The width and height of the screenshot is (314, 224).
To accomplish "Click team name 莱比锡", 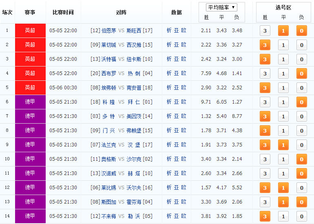I will 109,188.
